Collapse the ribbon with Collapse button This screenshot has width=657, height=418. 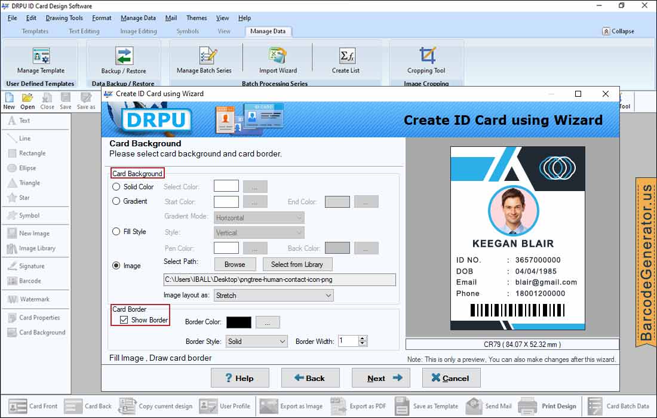(x=618, y=31)
